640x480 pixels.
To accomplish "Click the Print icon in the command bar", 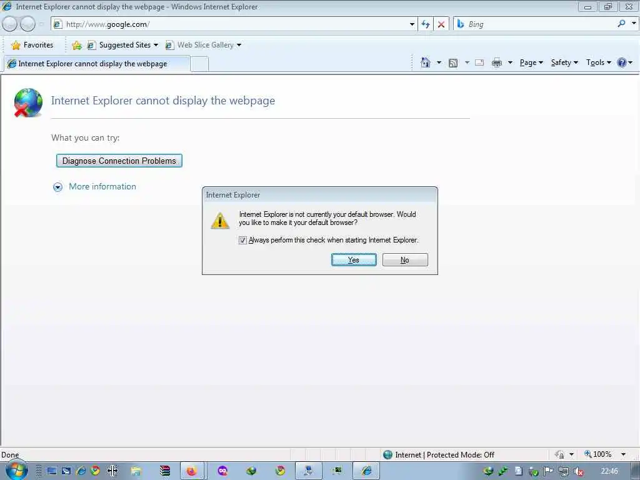I will point(497,63).
